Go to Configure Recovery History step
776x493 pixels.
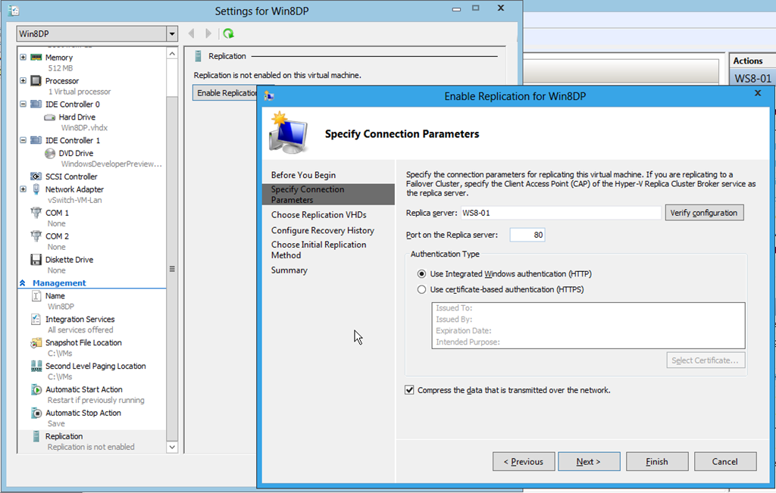pos(323,230)
